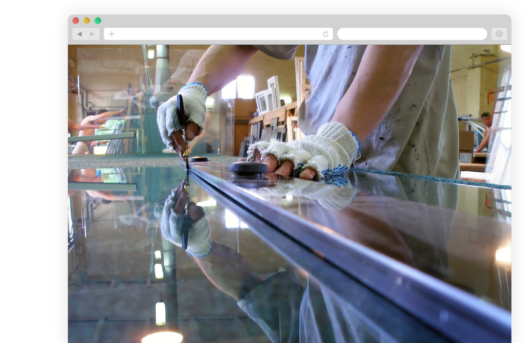Close the browser window with red button
526x343 pixels.
[76, 21]
